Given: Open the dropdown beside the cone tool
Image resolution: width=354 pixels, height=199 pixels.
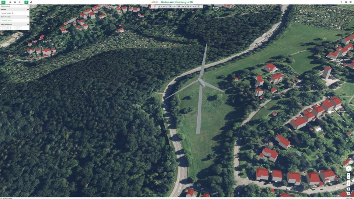Looking at the screenshot, I should [x=196, y=7].
